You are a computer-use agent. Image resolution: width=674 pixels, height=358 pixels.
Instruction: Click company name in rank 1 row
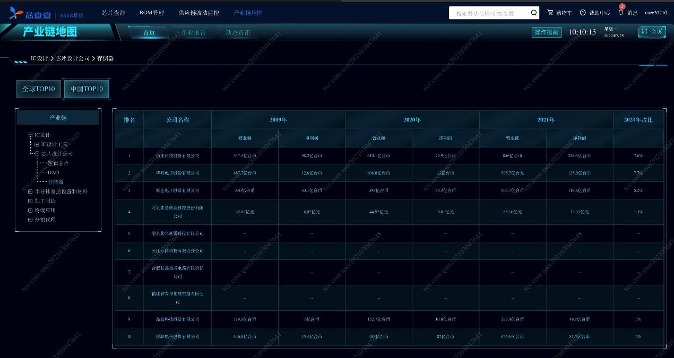tap(177, 156)
